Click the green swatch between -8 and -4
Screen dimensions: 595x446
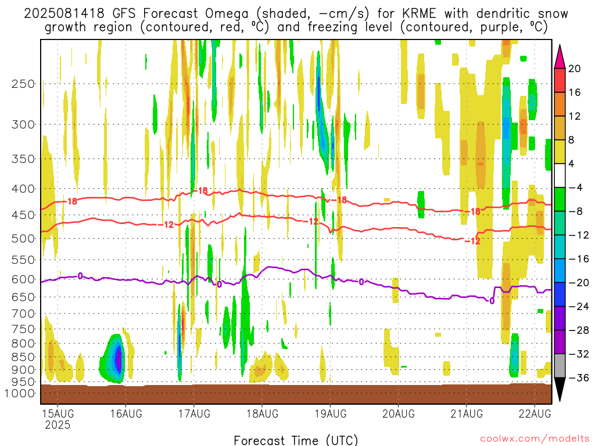pyautogui.click(x=560, y=199)
